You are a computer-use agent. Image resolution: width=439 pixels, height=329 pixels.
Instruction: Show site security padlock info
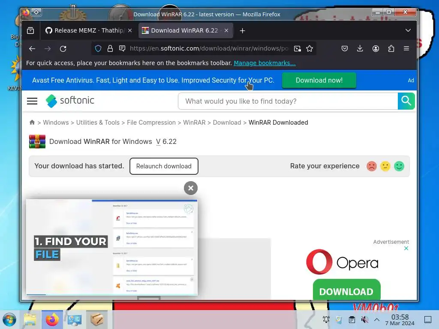click(x=110, y=49)
